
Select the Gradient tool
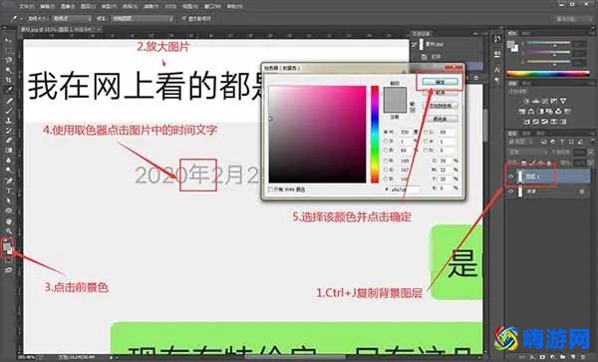[8, 151]
